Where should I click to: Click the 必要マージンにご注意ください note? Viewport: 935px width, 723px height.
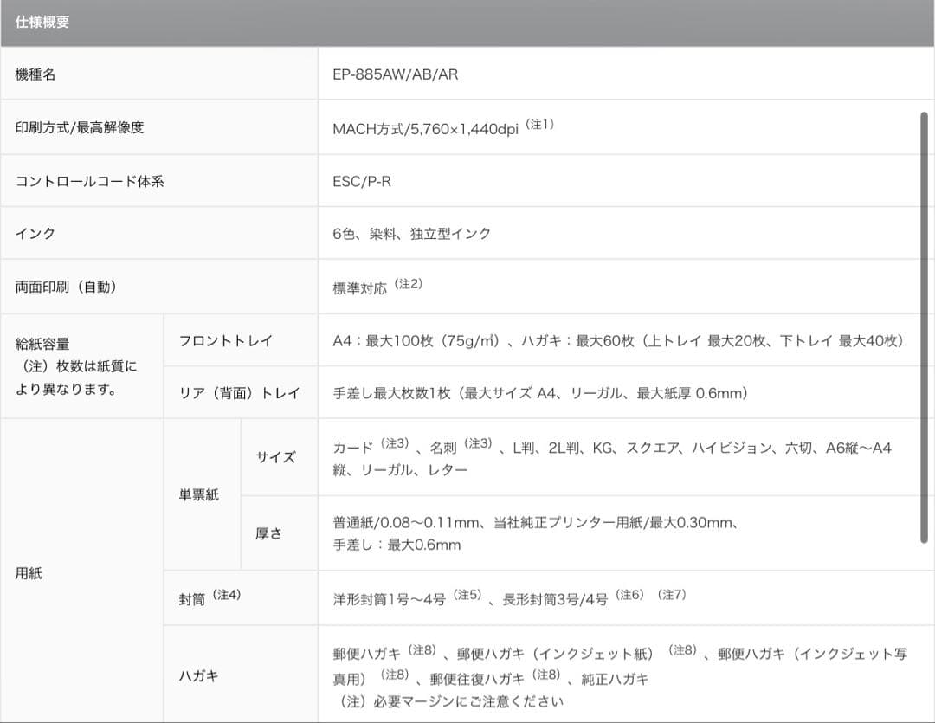tap(452, 701)
